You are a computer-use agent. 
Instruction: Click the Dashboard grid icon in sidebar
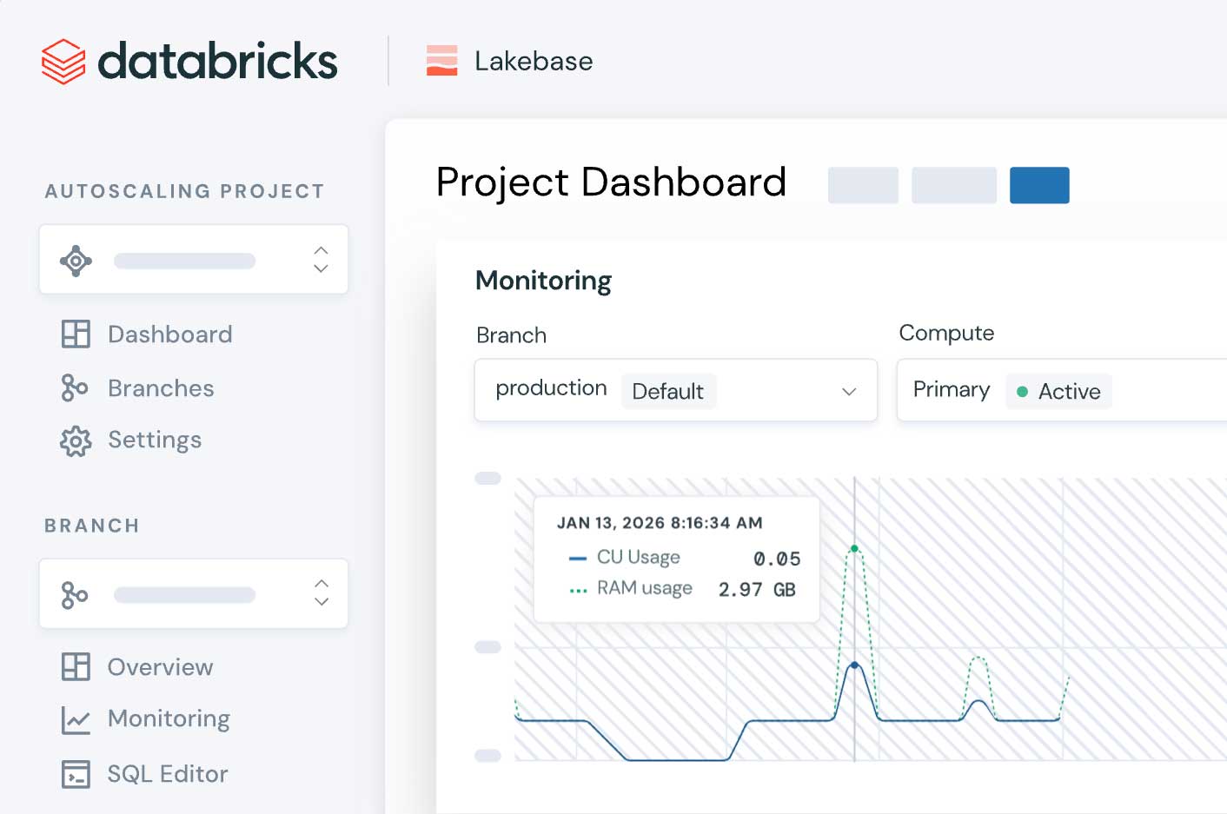pos(76,334)
